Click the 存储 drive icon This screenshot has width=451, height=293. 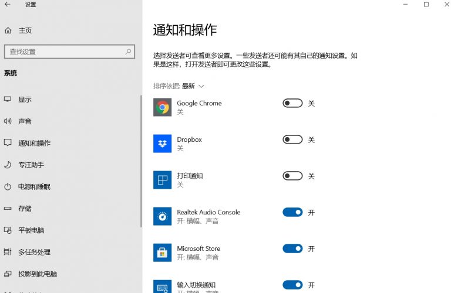coord(8,209)
